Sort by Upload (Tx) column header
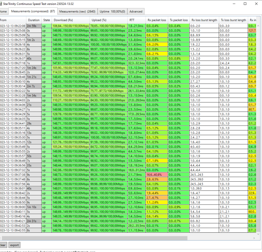This screenshot has width=262, height=252. [x=109, y=20]
